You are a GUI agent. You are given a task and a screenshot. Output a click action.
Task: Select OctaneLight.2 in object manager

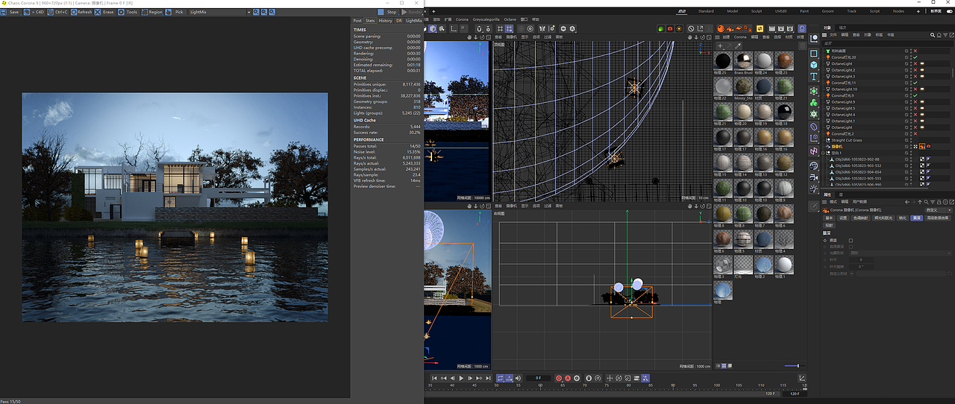(x=843, y=70)
